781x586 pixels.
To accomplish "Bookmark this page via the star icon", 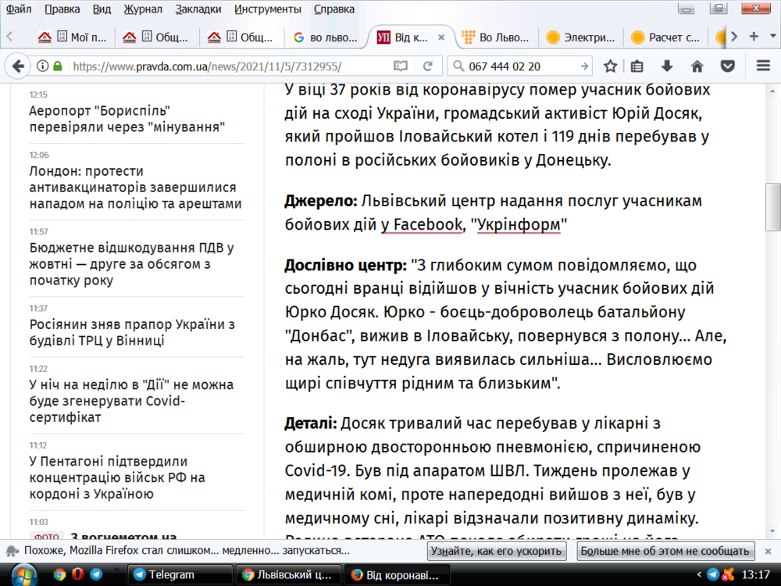I will tap(612, 66).
